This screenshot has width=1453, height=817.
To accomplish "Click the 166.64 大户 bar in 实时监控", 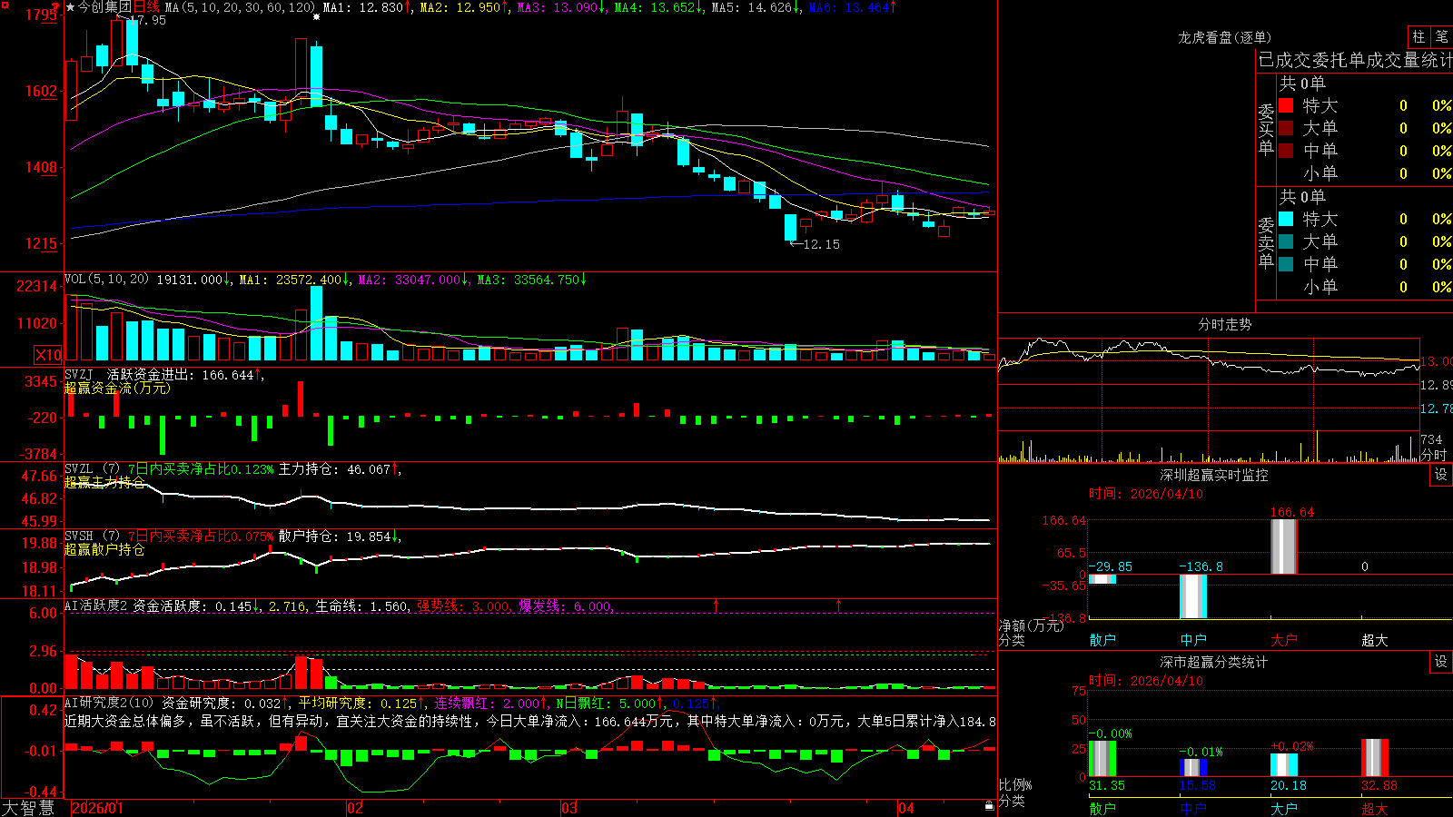I will (x=1284, y=546).
